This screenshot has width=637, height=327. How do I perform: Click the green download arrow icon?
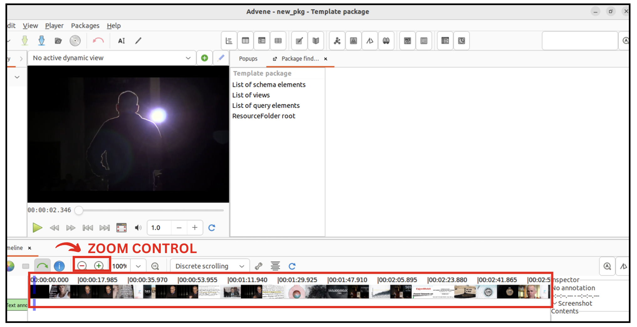(x=25, y=40)
